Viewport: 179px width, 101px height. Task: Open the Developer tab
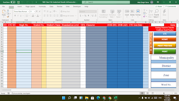77,6
